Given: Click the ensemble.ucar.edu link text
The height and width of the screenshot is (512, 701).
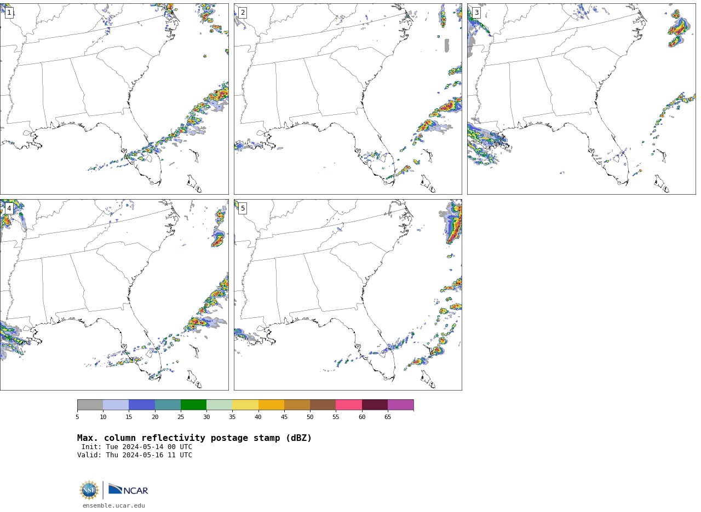Looking at the screenshot, I should (x=114, y=506).
